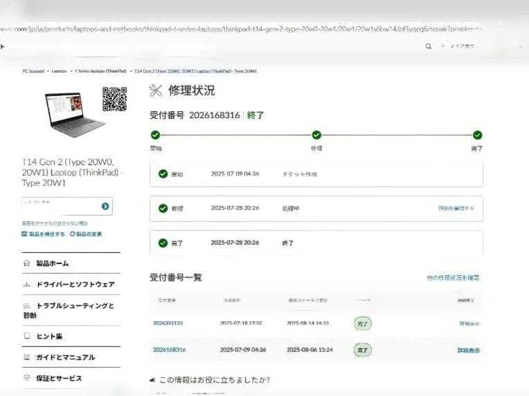This screenshot has height=396, width=529.
Task: Open ticket number 2026331133
Action: [x=168, y=323]
